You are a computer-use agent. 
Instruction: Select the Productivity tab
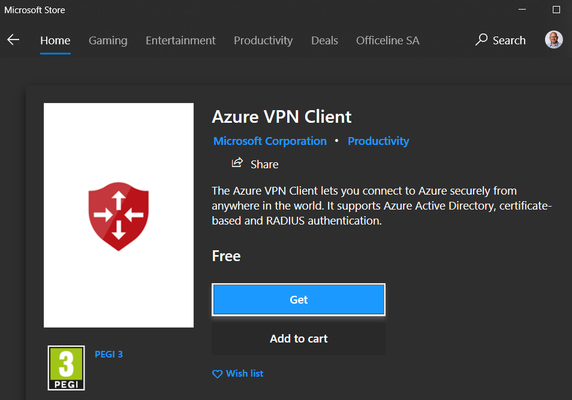tap(263, 41)
